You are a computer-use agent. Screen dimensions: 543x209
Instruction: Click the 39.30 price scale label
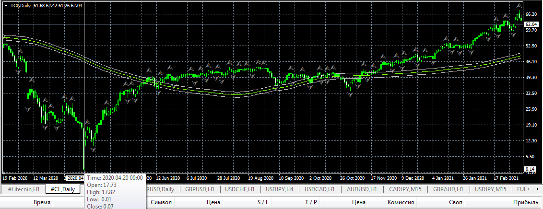[531, 78]
